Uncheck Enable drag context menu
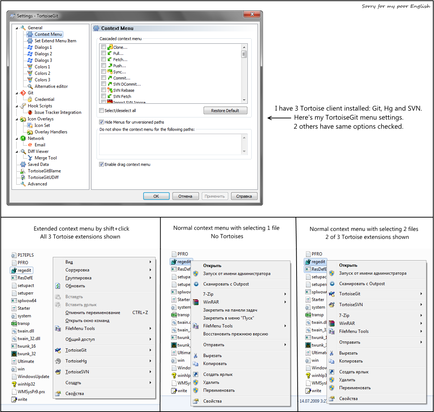The width and height of the screenshot is (434, 412). click(x=102, y=164)
